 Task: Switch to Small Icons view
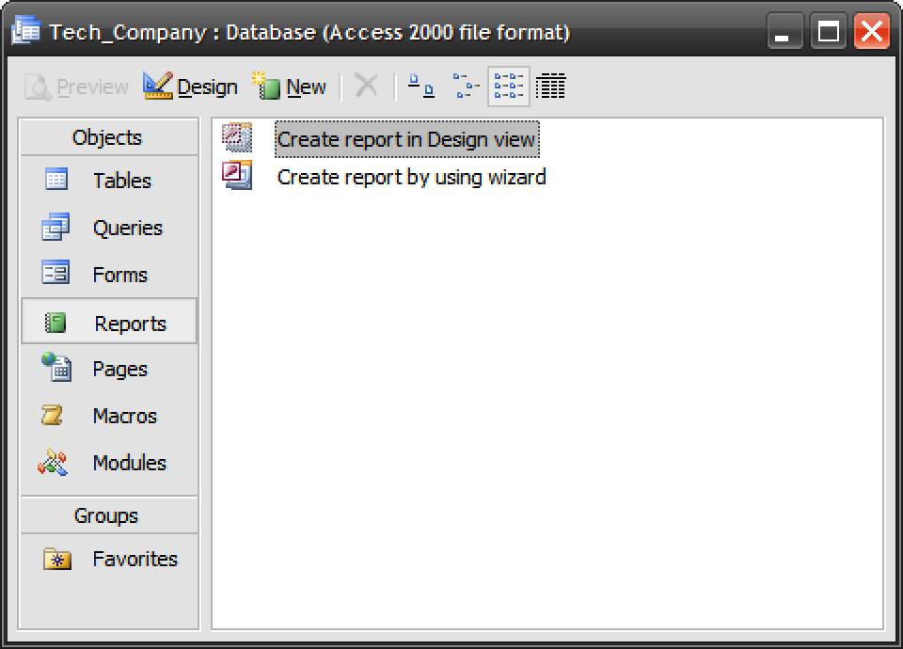pos(466,86)
